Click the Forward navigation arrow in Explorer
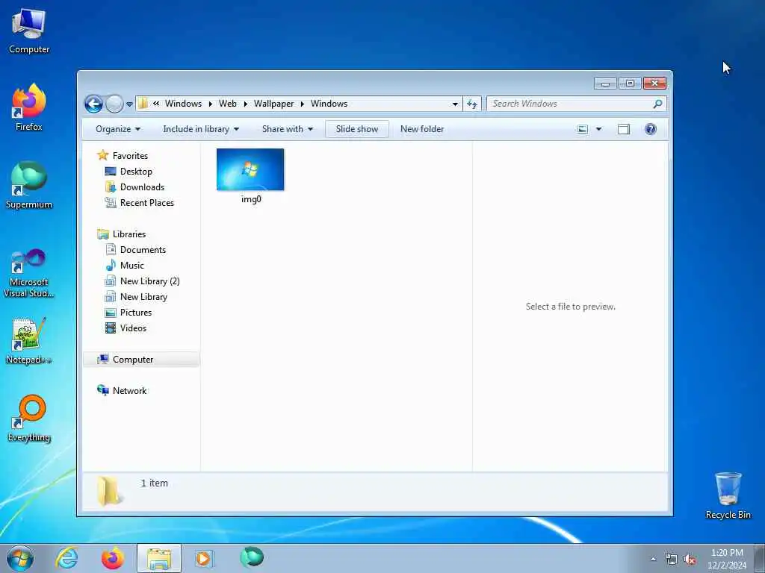765x573 pixels. coord(114,104)
